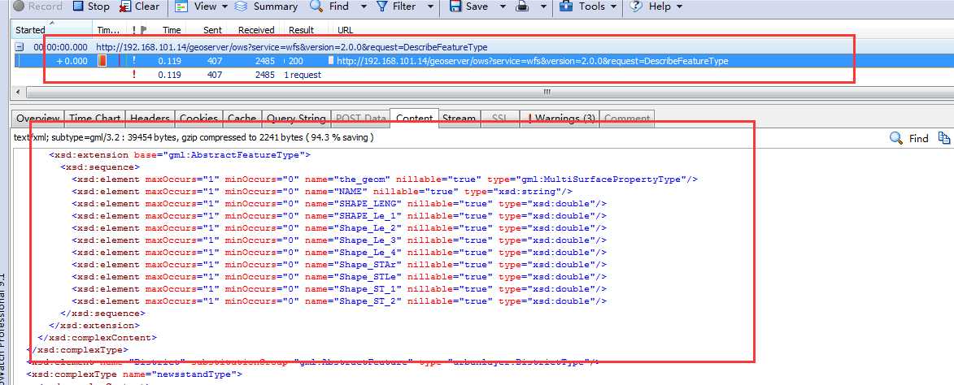Click the exclamation mark column header
The image size is (954, 385).
pyautogui.click(x=134, y=30)
